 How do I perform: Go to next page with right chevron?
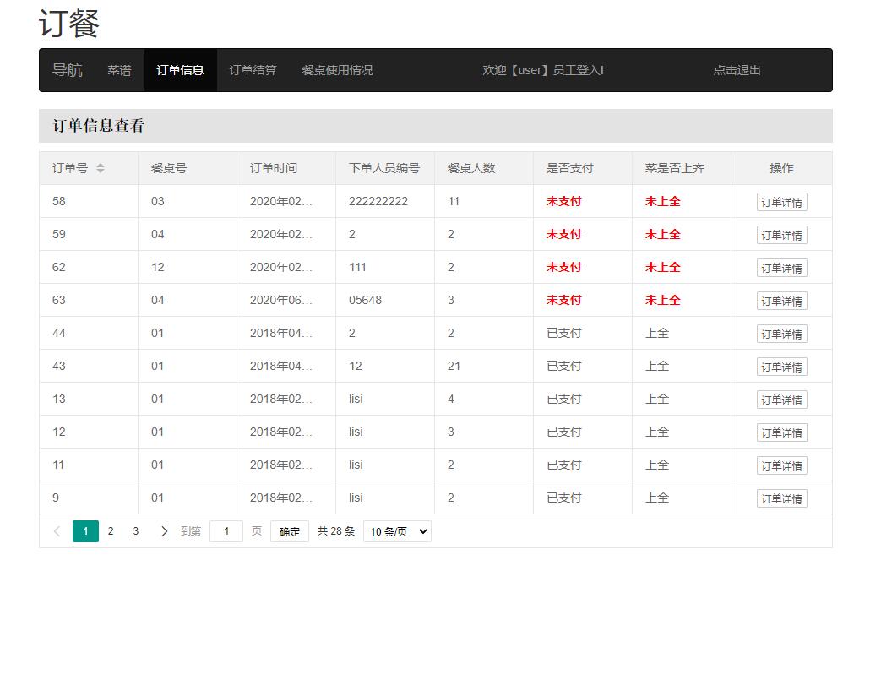pyautogui.click(x=164, y=531)
